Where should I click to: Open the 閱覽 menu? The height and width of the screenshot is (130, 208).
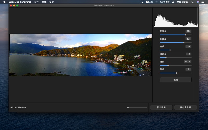[44, 2]
